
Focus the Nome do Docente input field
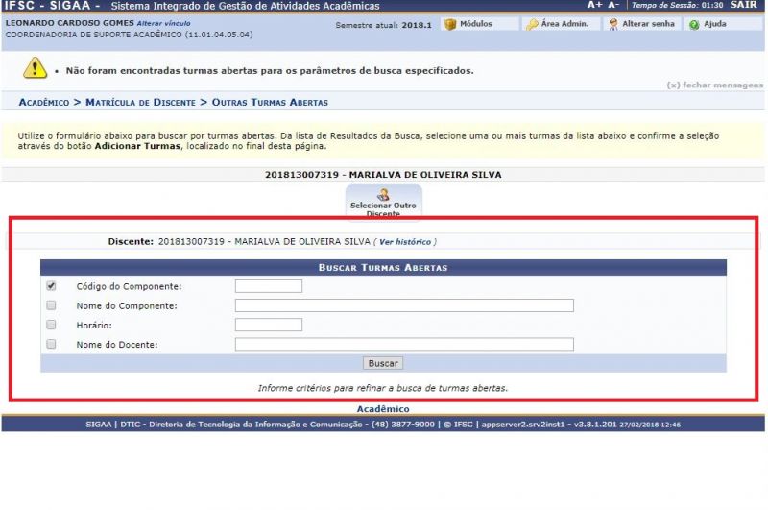[x=404, y=344]
